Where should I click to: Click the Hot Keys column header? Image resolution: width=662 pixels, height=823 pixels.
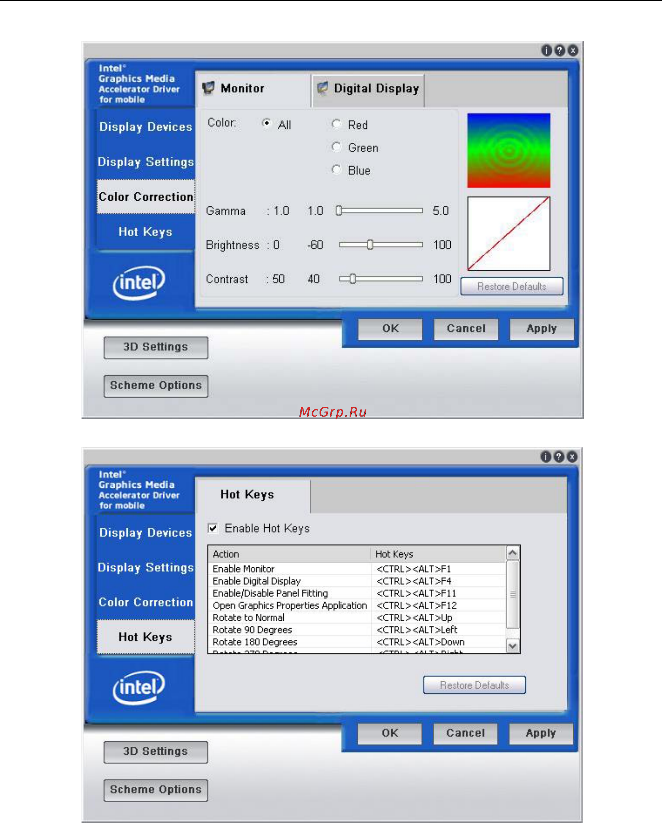point(438,554)
